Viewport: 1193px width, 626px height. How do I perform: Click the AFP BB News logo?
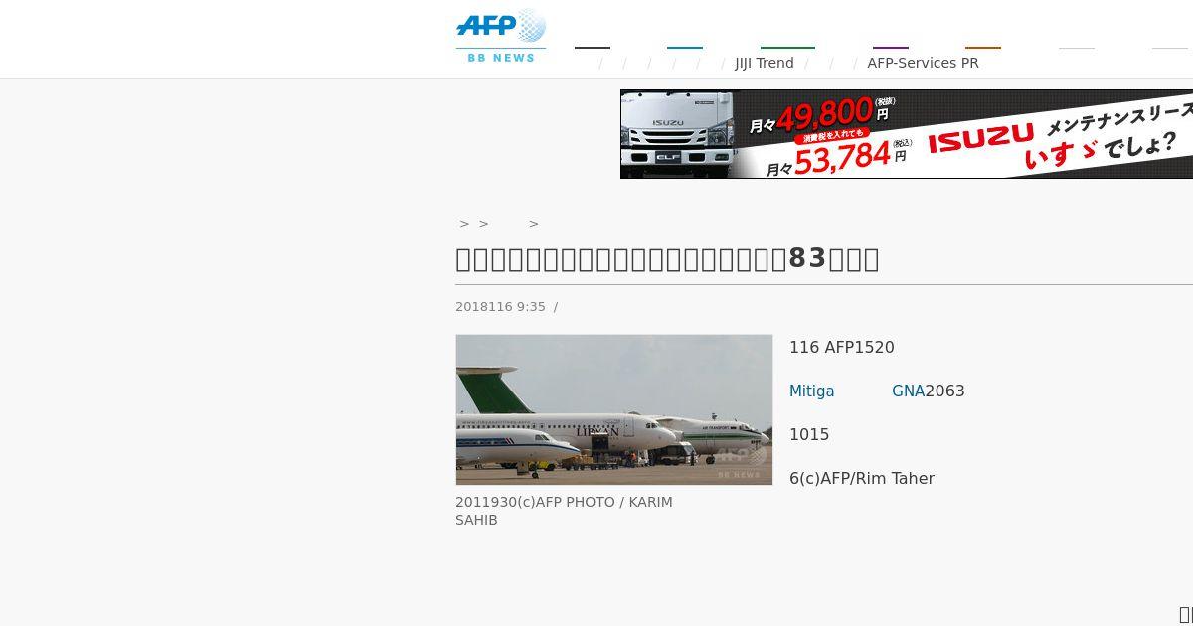pyautogui.click(x=501, y=36)
